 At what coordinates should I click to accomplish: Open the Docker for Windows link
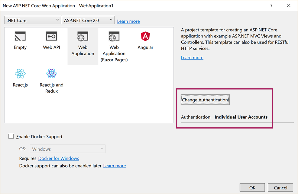coord(58,158)
